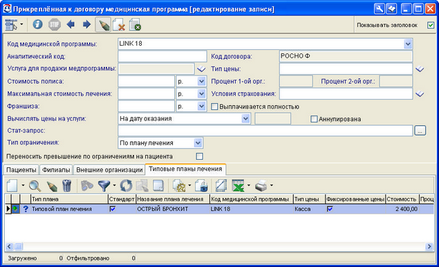Click the magnifying glass view icon
Image resolution: width=439 pixels, height=267 pixels.
(35, 185)
